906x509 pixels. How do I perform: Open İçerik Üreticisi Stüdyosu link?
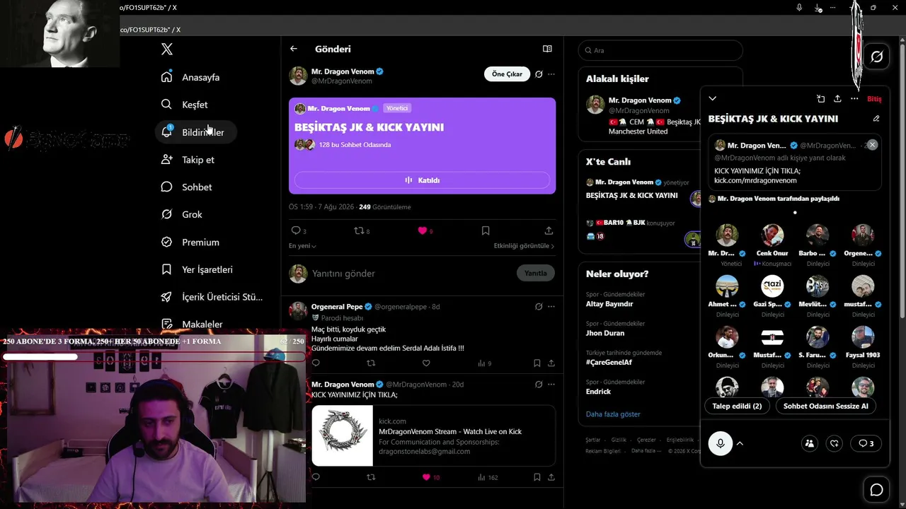coord(212,297)
